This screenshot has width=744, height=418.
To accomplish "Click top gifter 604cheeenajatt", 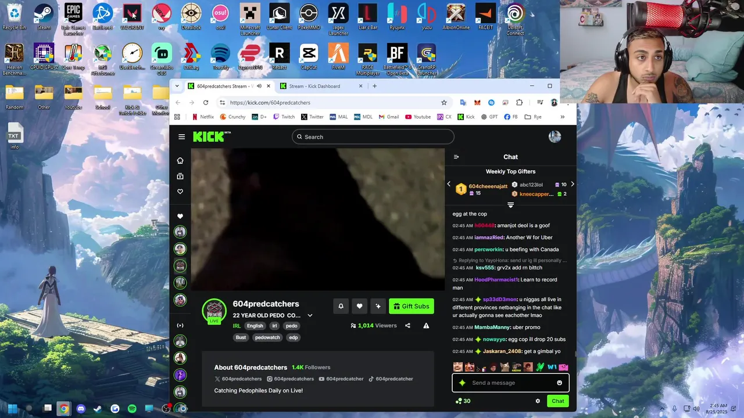I will pyautogui.click(x=488, y=186).
